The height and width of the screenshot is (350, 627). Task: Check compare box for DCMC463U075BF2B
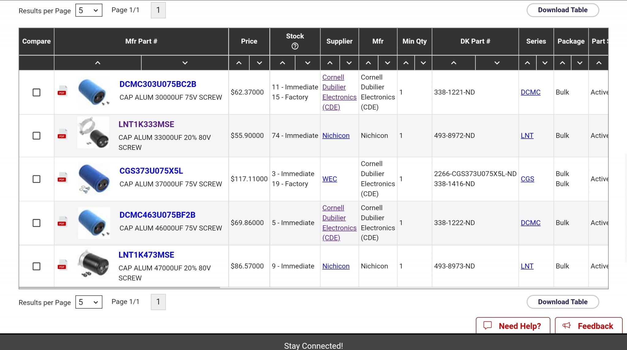36,223
